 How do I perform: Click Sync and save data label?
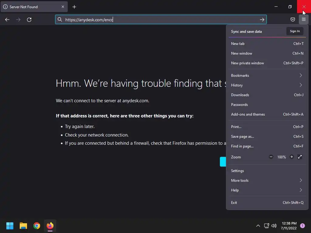coord(246,32)
